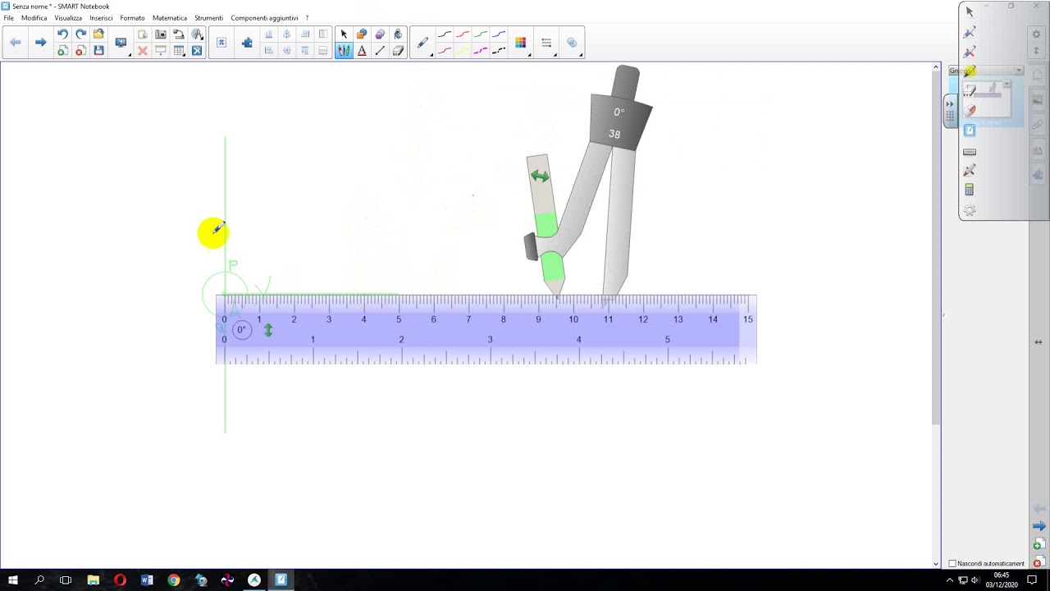Screen dimensions: 1050x591
Task: Click the ruler's green resize arrow
Action: click(x=267, y=330)
